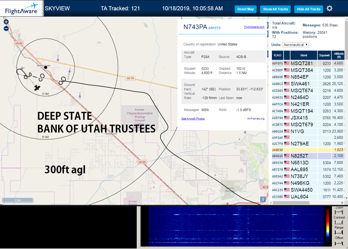Click the FlightAware logo
Screen dimensions: 348x249
point(22,8)
